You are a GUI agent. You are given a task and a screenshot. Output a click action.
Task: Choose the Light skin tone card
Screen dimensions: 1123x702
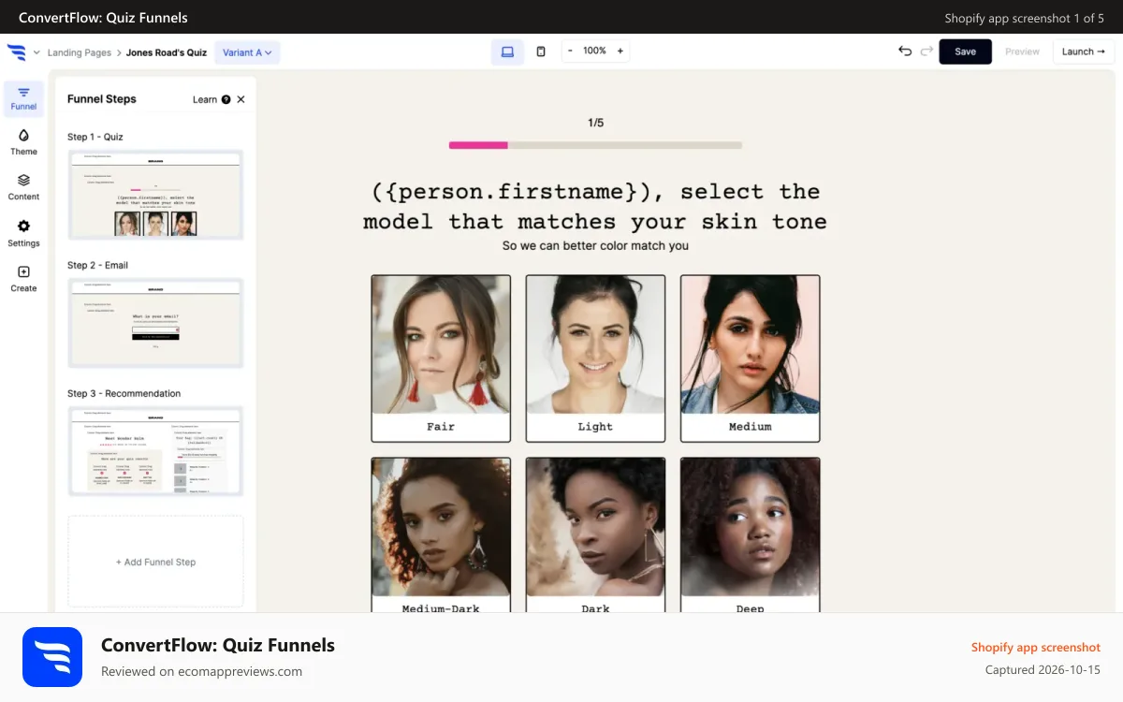(x=595, y=358)
